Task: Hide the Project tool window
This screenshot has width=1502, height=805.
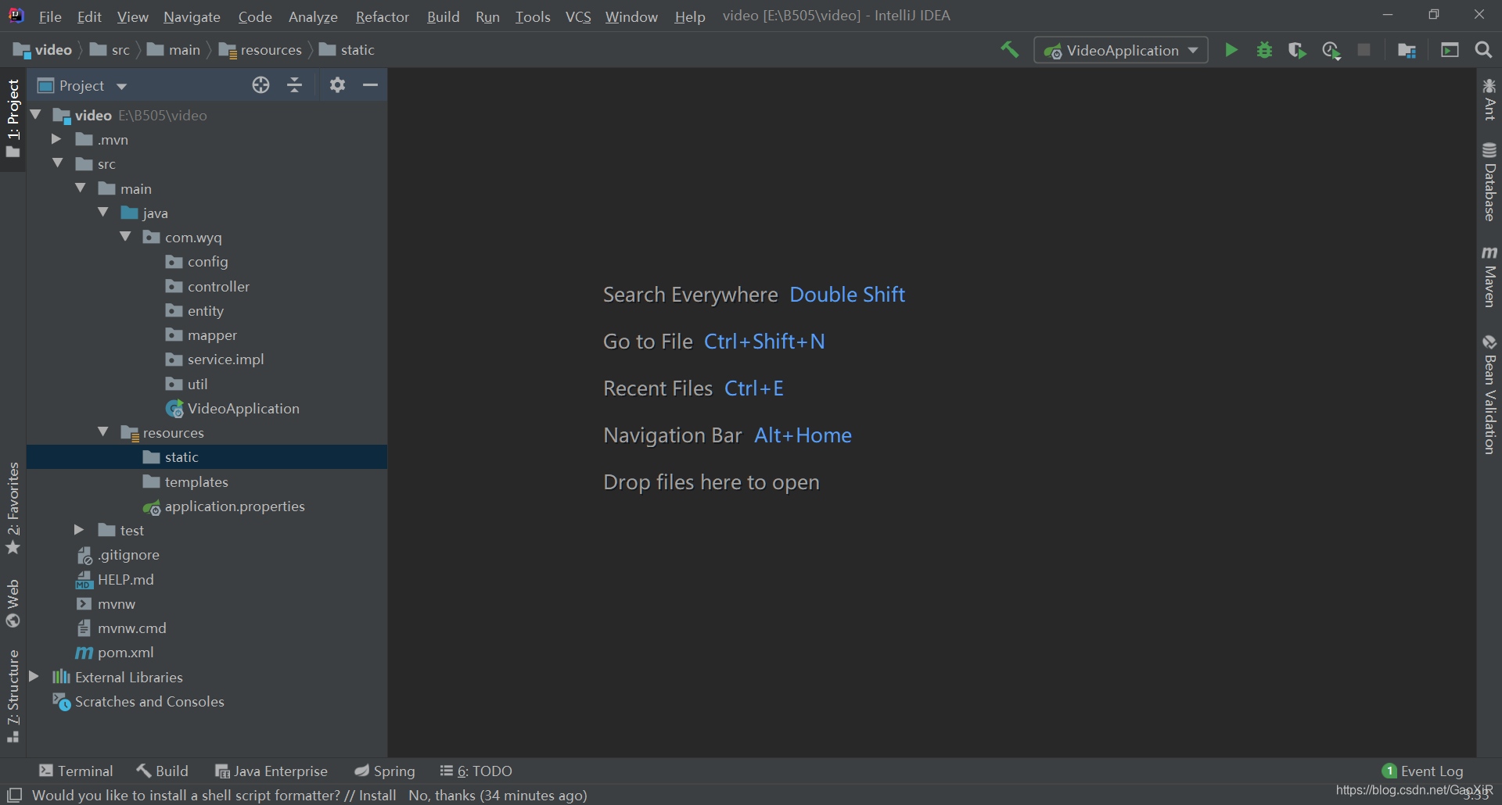Action: [x=370, y=85]
